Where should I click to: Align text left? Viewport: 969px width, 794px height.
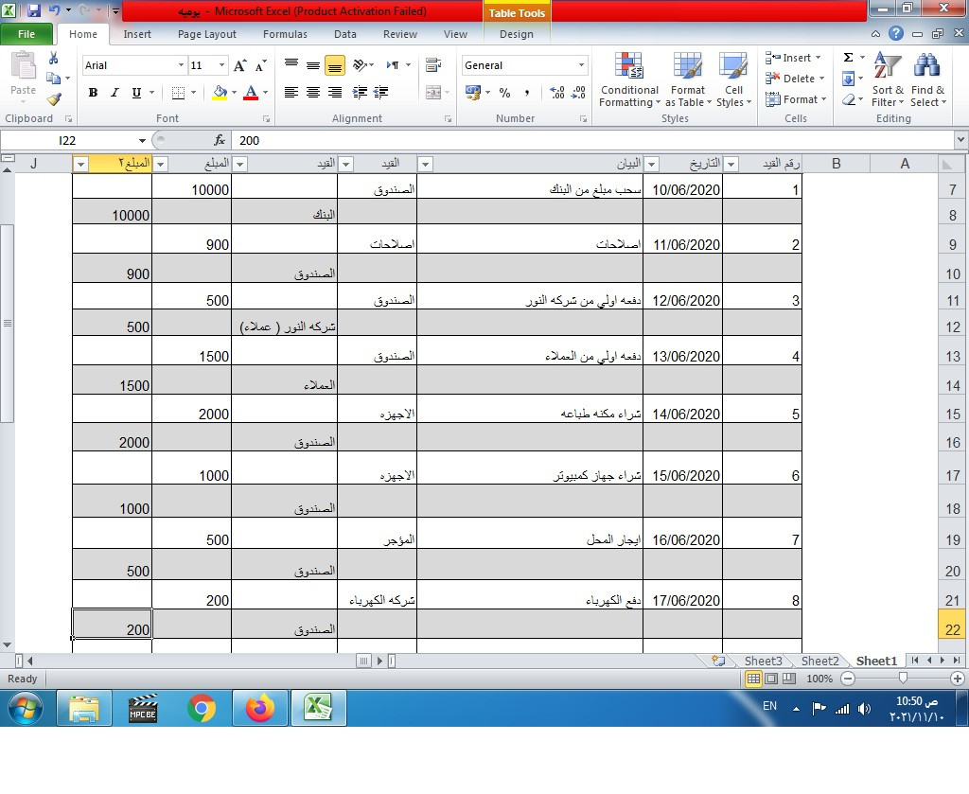291,93
